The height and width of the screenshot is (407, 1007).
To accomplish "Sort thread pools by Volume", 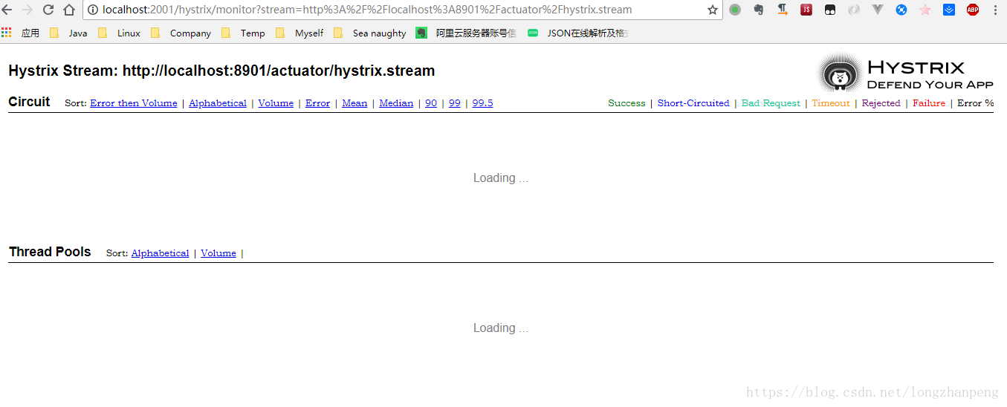I will pyautogui.click(x=218, y=253).
